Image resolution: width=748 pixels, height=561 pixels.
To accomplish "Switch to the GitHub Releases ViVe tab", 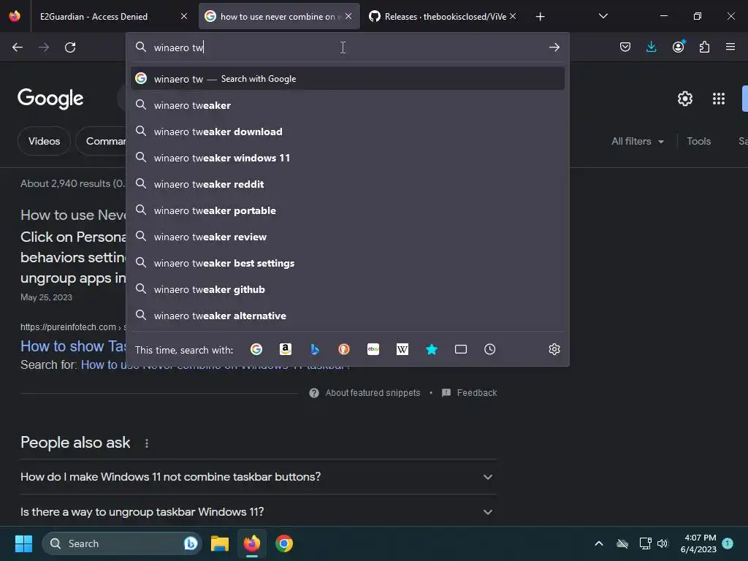I will tap(442, 16).
